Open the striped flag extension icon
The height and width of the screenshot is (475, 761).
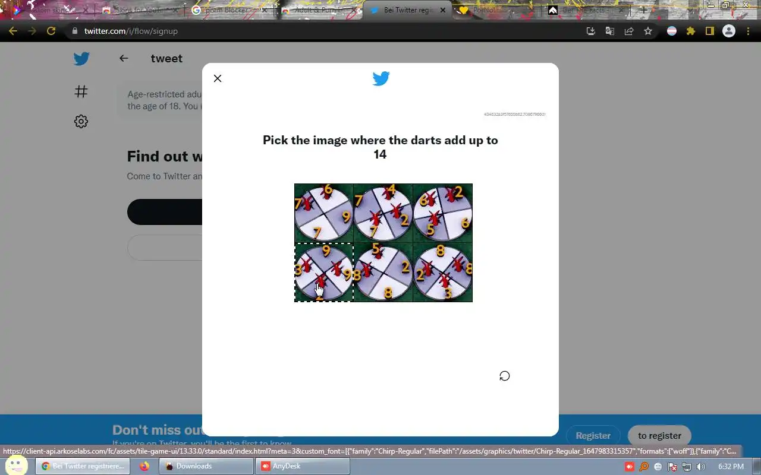(x=672, y=31)
